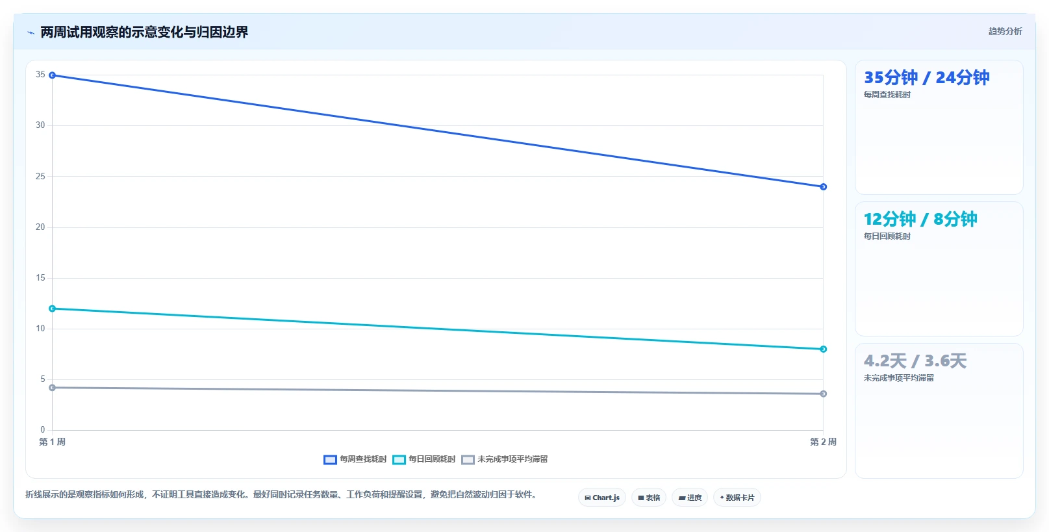This screenshot has height=532, width=1049.
Task: Toggle the 每日回顾耗时 legend swatch
Action: 399,460
